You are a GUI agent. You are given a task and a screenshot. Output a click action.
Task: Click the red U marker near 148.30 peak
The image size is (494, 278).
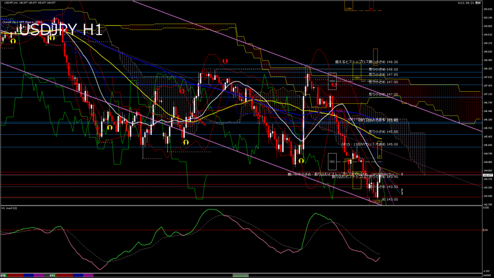click(225, 61)
